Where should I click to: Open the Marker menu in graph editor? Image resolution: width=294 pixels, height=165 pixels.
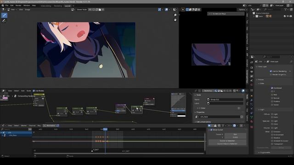point(23,126)
